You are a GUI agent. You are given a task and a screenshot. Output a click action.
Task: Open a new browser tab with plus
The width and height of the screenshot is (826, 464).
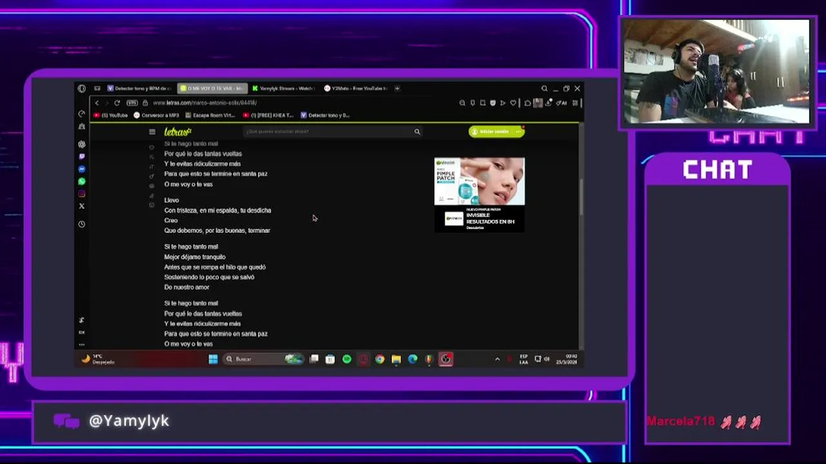(x=398, y=88)
